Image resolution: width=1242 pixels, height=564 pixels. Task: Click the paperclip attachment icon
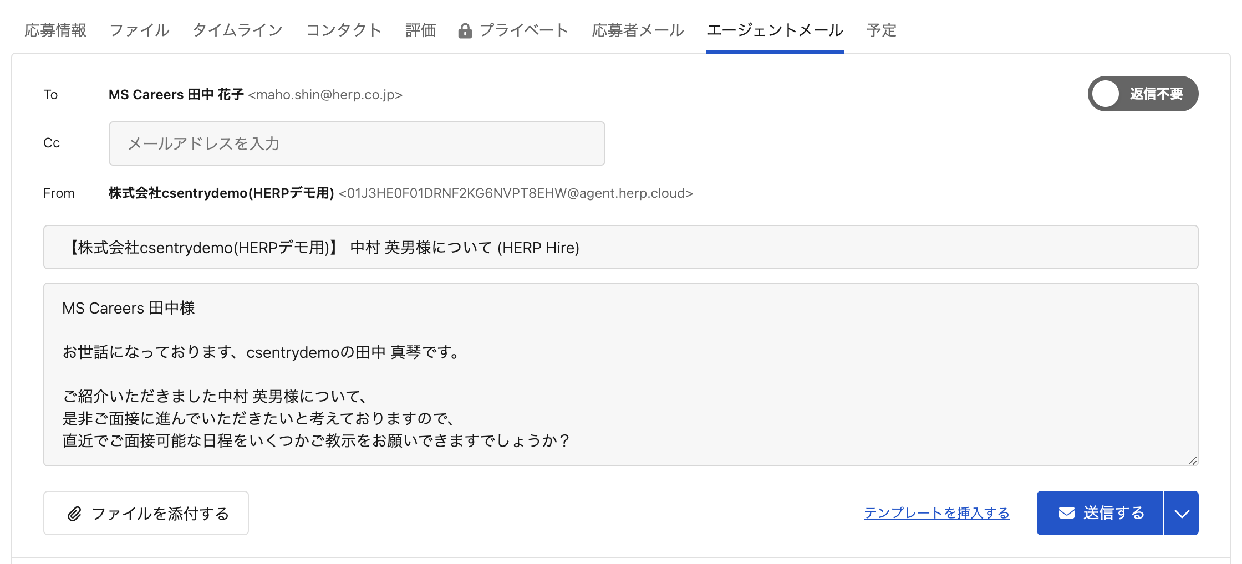click(x=74, y=514)
